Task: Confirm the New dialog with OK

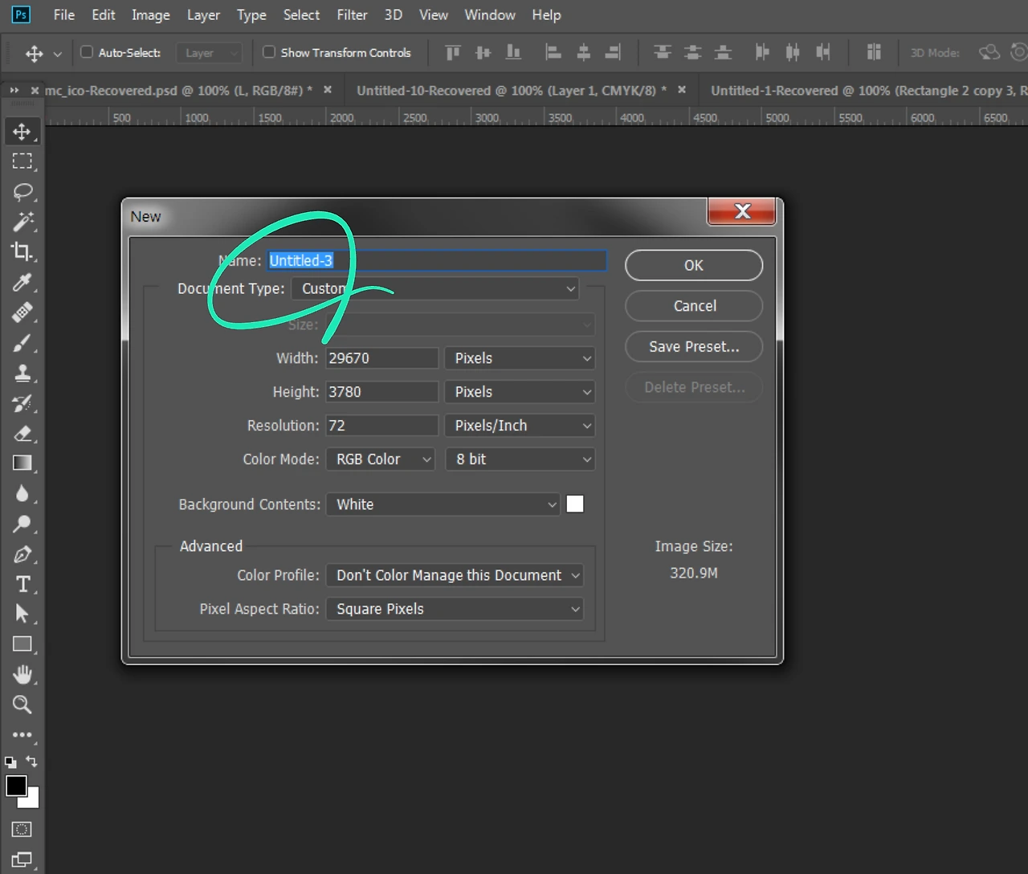Action: pyautogui.click(x=694, y=265)
